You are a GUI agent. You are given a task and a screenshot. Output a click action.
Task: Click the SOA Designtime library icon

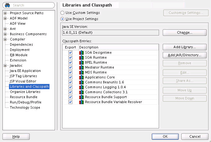point(81,52)
